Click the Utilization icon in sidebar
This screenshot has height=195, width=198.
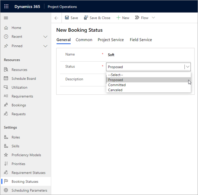point(6,87)
